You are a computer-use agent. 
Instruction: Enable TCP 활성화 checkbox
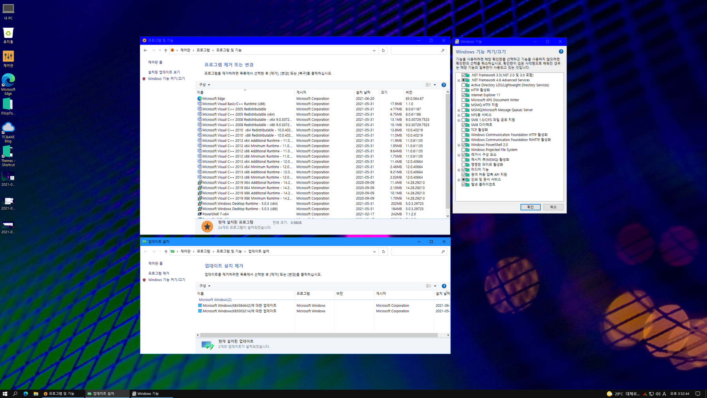tap(464, 130)
